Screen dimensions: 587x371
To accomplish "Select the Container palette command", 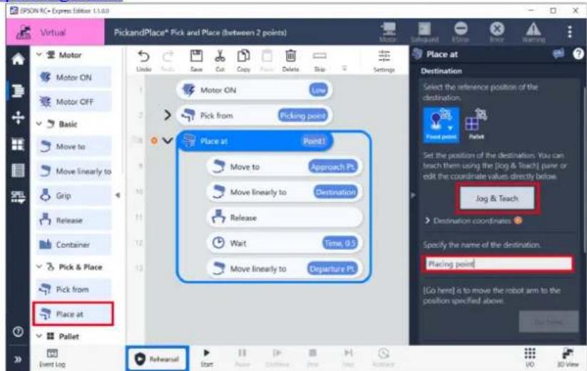I will [x=73, y=245].
